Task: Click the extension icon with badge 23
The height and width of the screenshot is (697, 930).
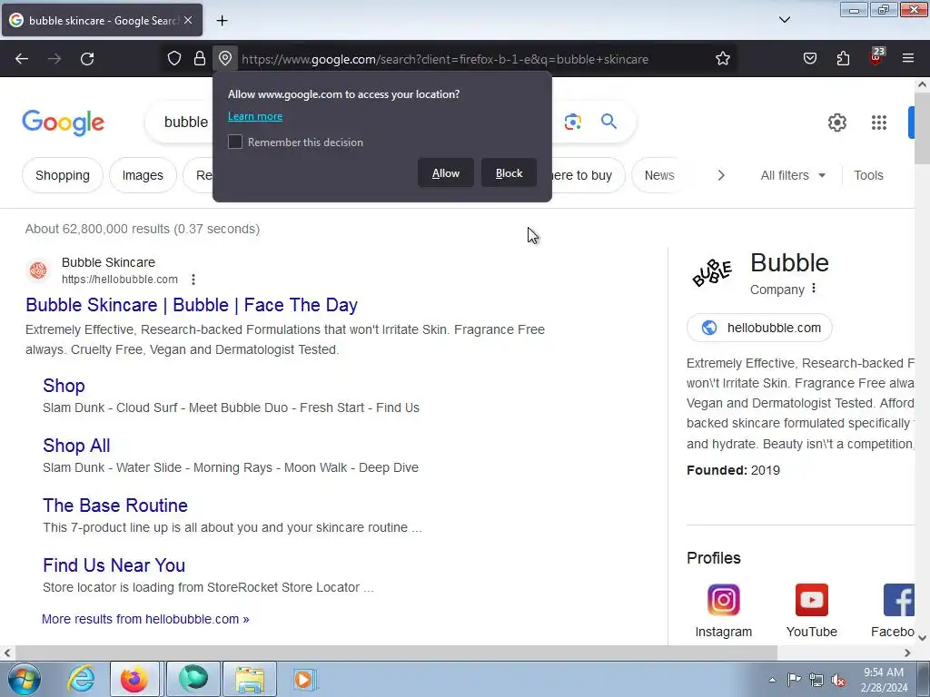Action: 876,56
